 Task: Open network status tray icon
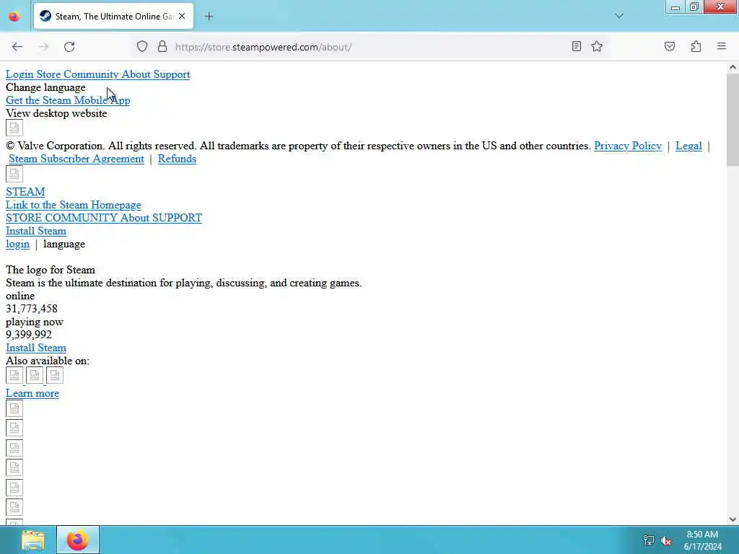[x=649, y=540]
